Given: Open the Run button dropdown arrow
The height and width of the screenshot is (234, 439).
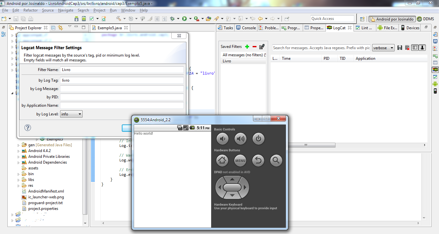Looking at the screenshot, I should 190,19.
